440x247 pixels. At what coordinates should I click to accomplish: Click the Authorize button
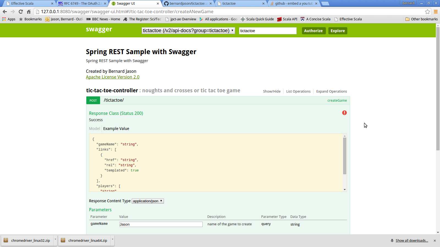tap(313, 31)
